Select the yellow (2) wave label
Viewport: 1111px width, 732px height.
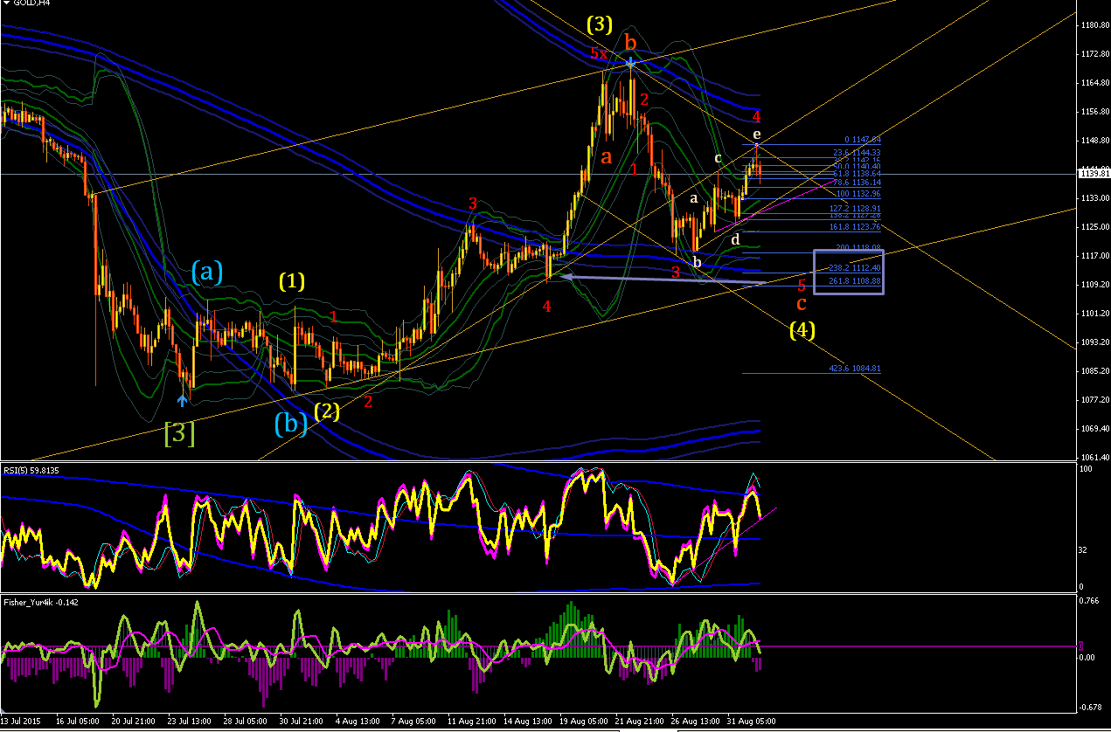click(x=327, y=411)
